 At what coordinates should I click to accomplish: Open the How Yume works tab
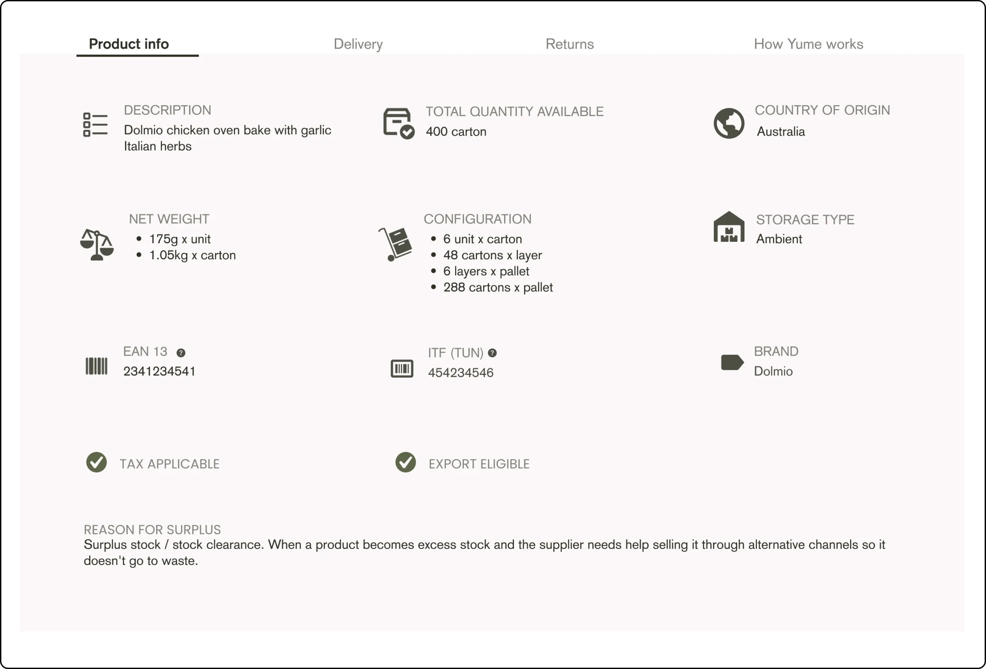click(x=808, y=44)
